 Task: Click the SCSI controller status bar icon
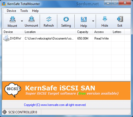click(x=4, y=112)
